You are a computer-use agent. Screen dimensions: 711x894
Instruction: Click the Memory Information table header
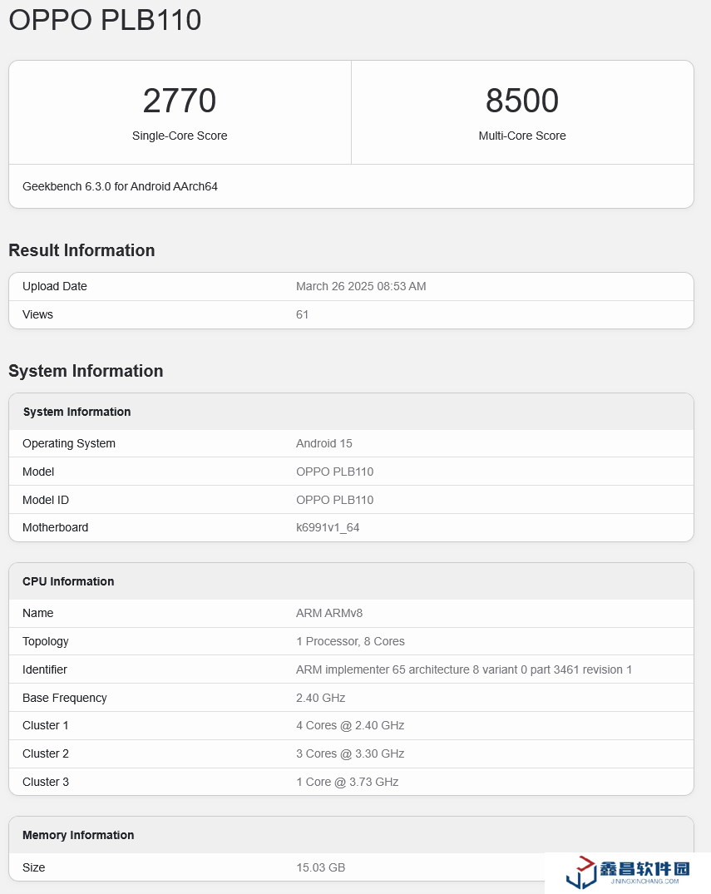[78, 835]
